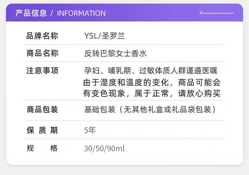
Task: Select the 规格 row label
Action: pos(42,148)
